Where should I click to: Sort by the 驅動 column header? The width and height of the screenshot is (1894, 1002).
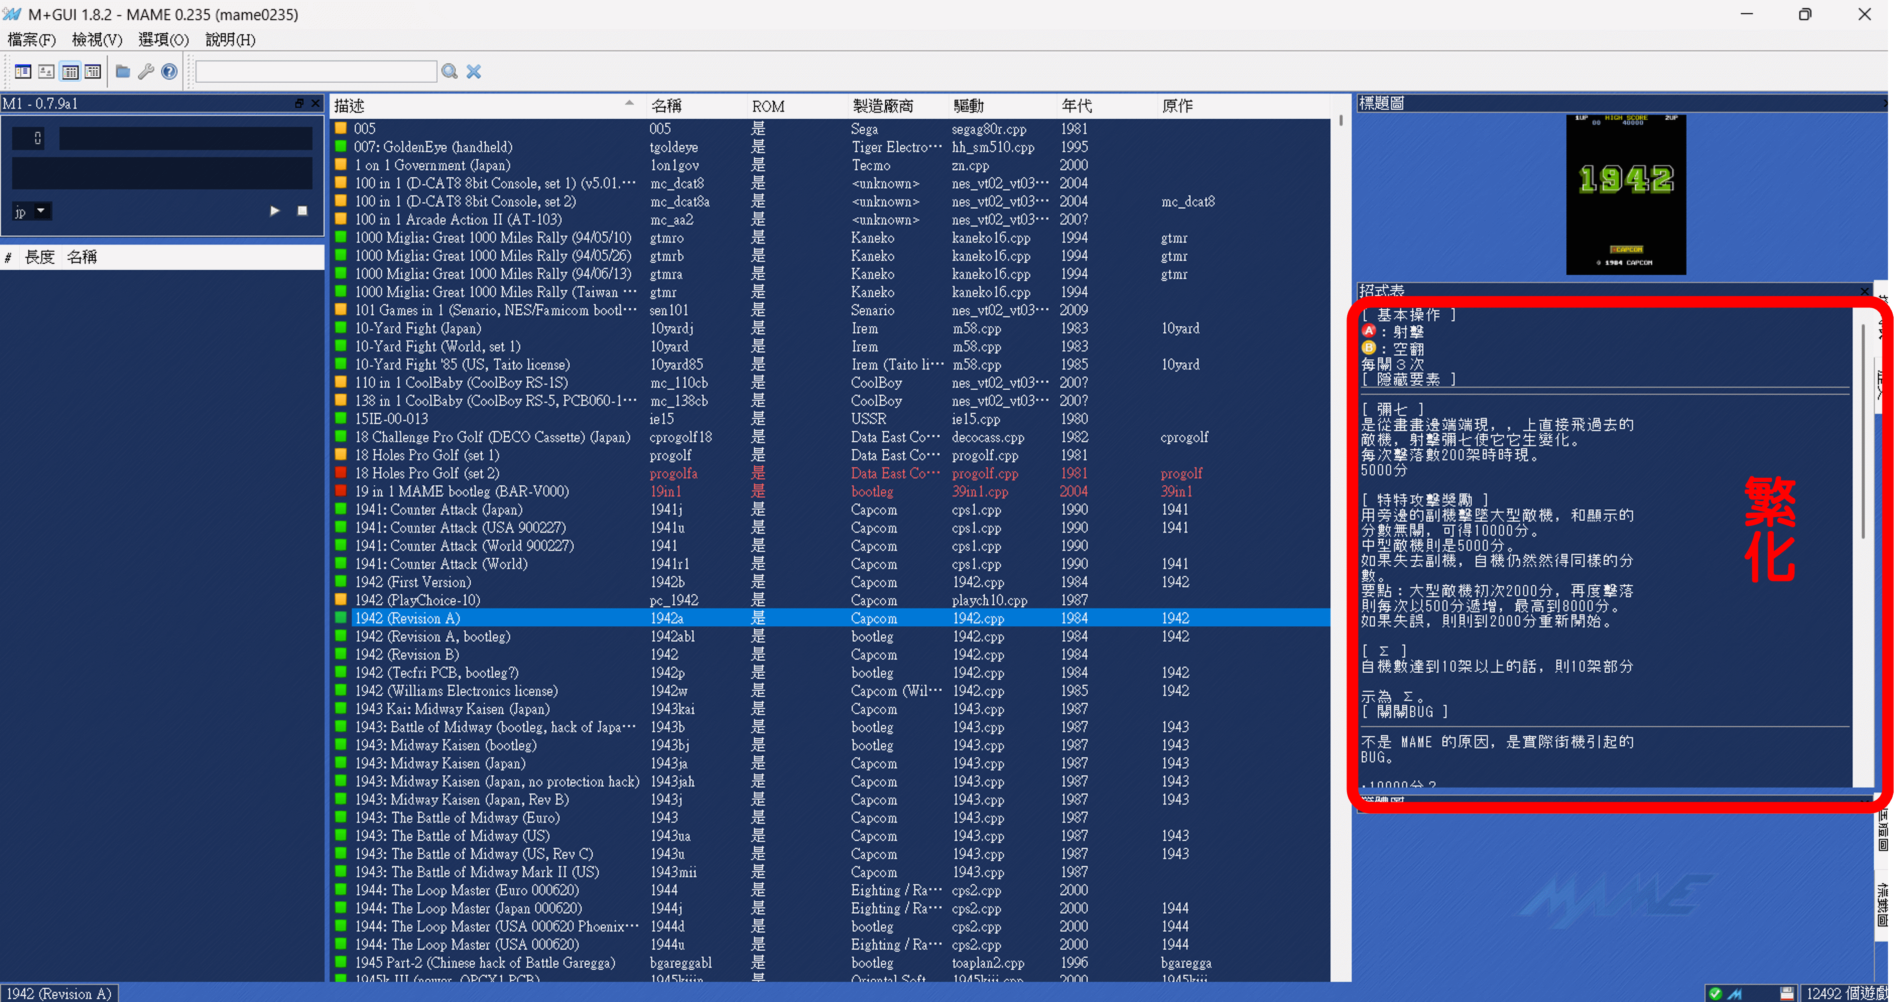1002,106
